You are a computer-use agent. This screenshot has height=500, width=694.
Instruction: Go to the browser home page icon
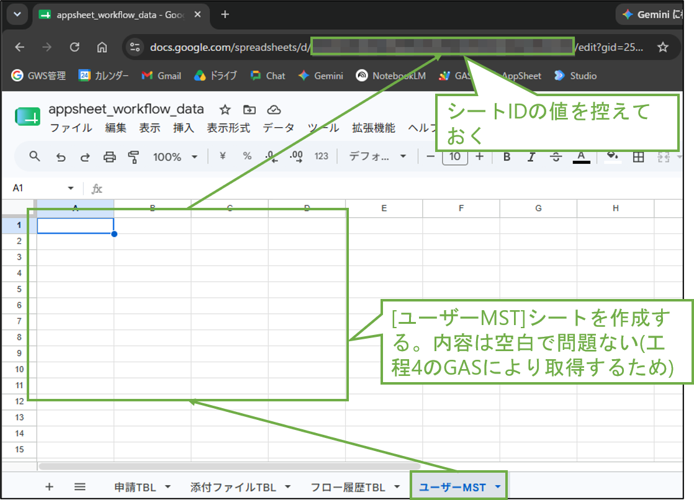[x=102, y=47]
